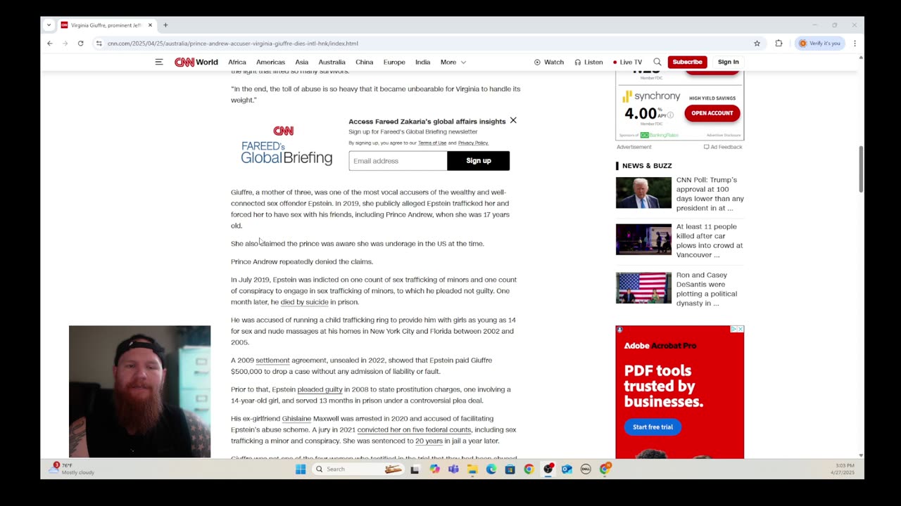
Task: Open 'convicted her on five federal counts' link
Action: pyautogui.click(x=414, y=429)
